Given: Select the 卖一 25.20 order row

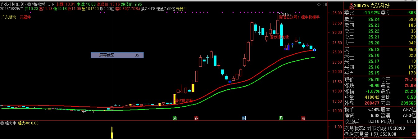Looking at the screenshot, I should (x=380, y=43).
